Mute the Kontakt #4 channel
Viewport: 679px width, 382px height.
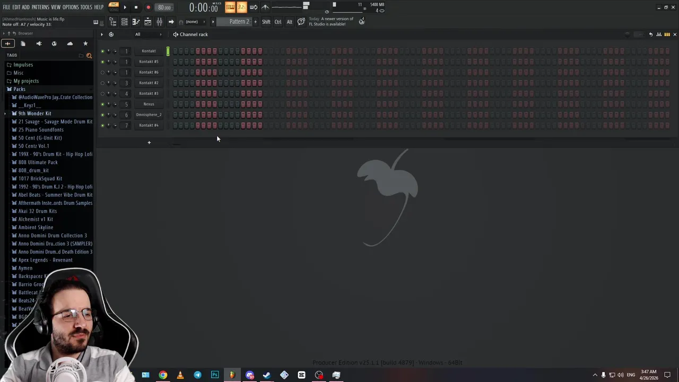pyautogui.click(x=102, y=125)
